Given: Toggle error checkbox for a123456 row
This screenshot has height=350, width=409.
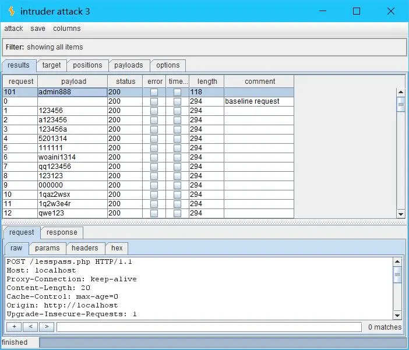Looking at the screenshot, I should click(x=154, y=120).
